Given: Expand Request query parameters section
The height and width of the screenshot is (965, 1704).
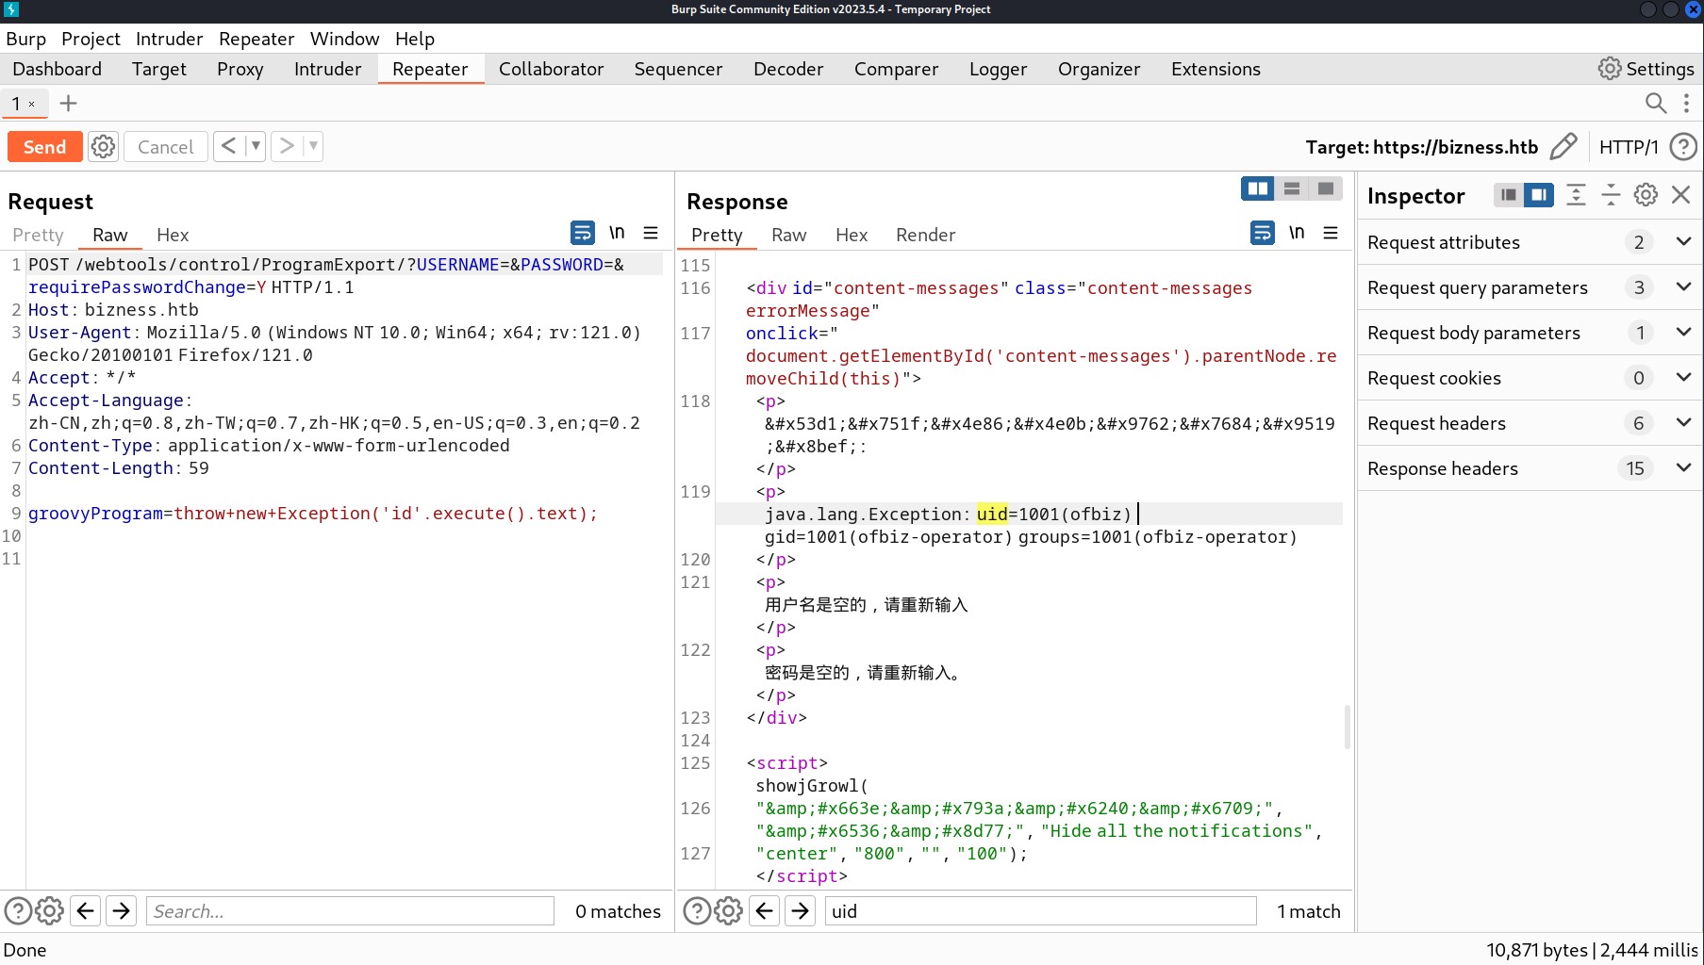Looking at the screenshot, I should coord(1683,287).
